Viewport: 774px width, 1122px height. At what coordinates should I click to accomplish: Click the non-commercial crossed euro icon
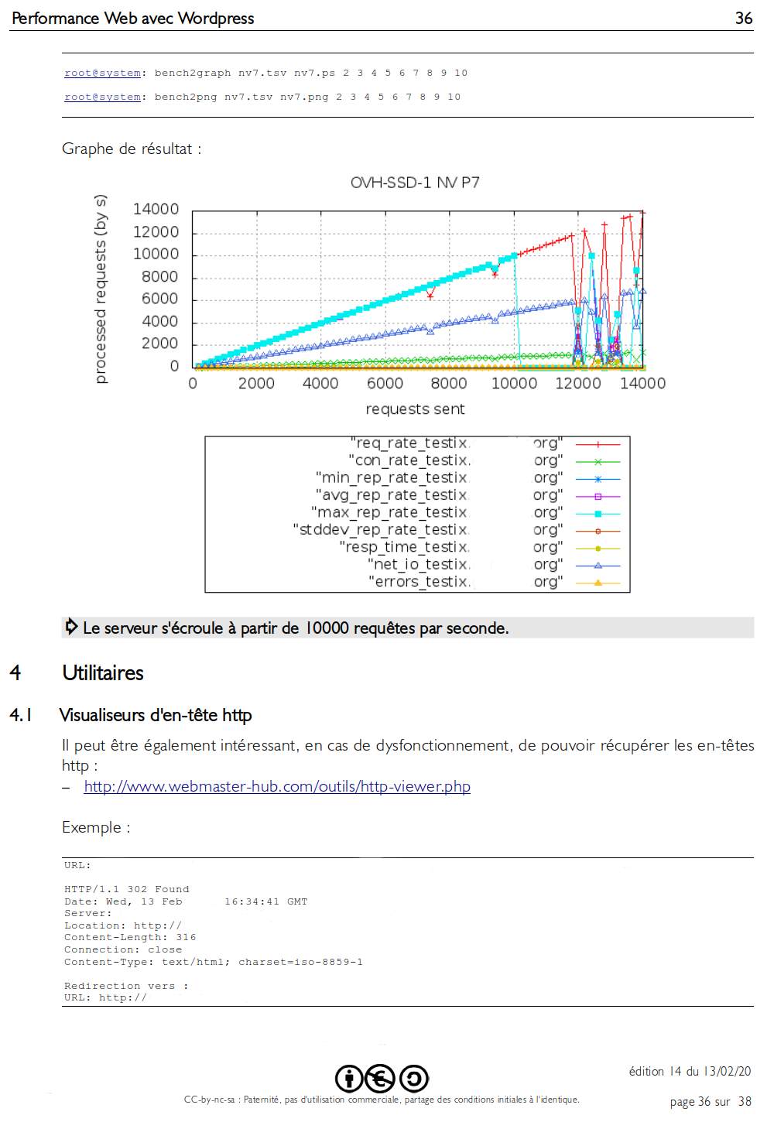pyautogui.click(x=380, y=1078)
